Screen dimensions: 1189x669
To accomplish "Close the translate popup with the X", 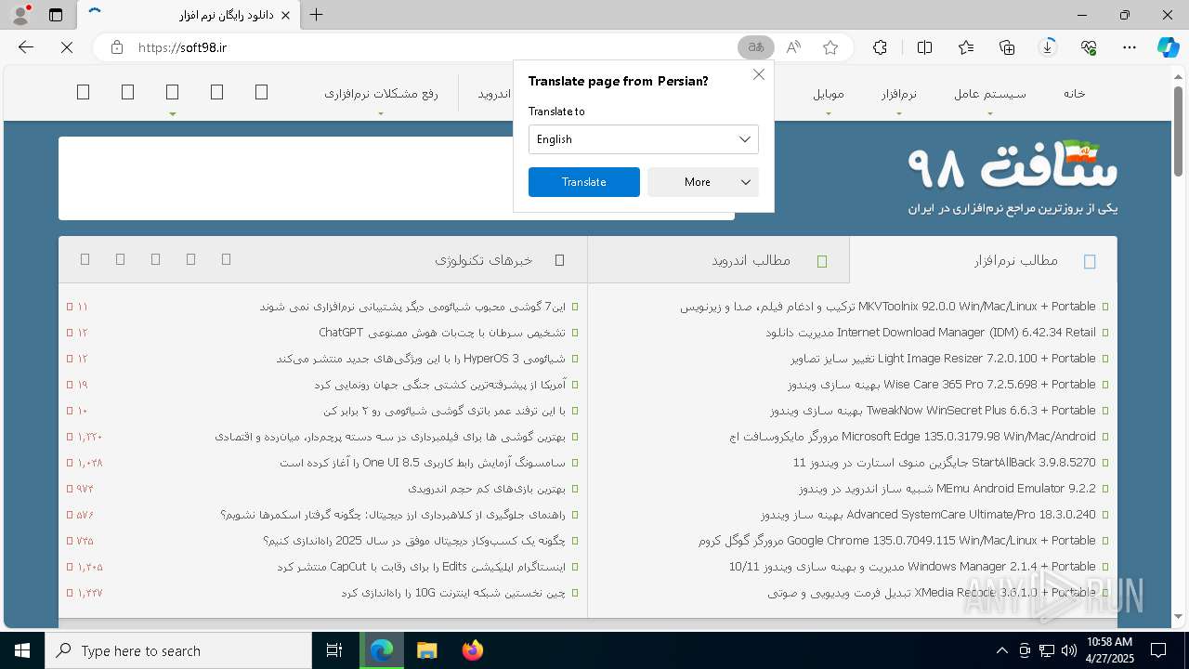I will point(759,74).
